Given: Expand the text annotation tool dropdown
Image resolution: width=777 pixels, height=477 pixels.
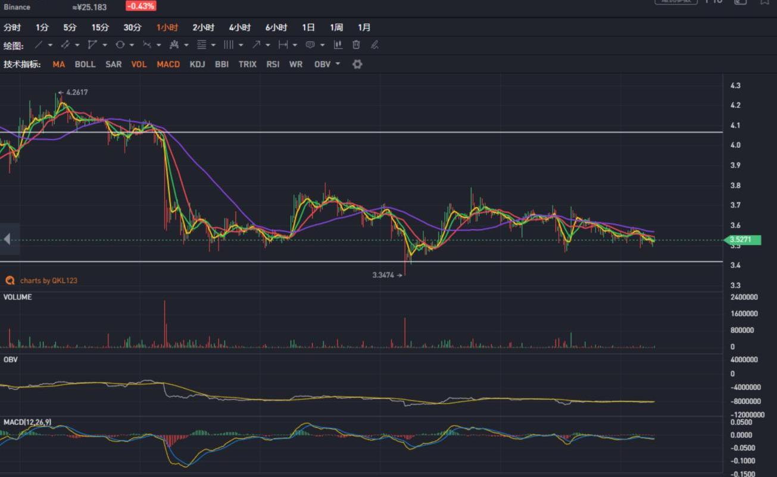Looking at the screenshot, I should (322, 45).
